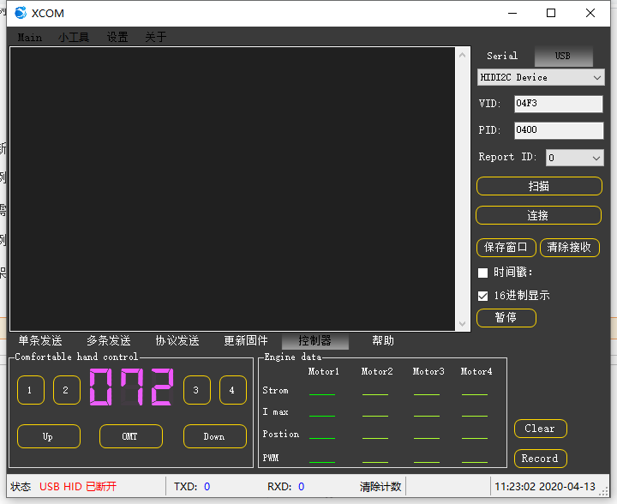
Task: Uncheck the 16进制显示 checkbox
Action: 482,296
